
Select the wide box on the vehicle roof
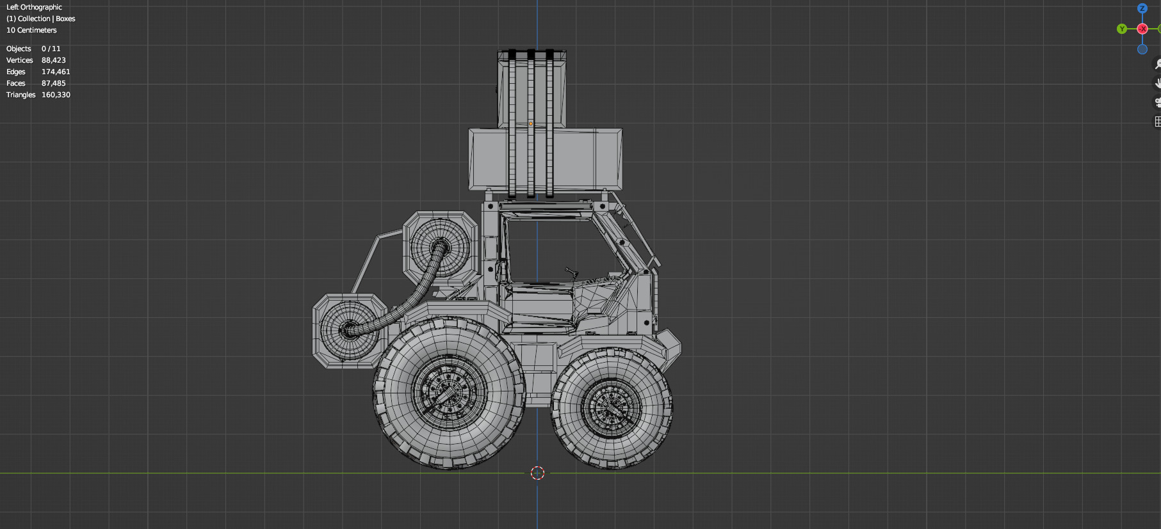pos(545,159)
